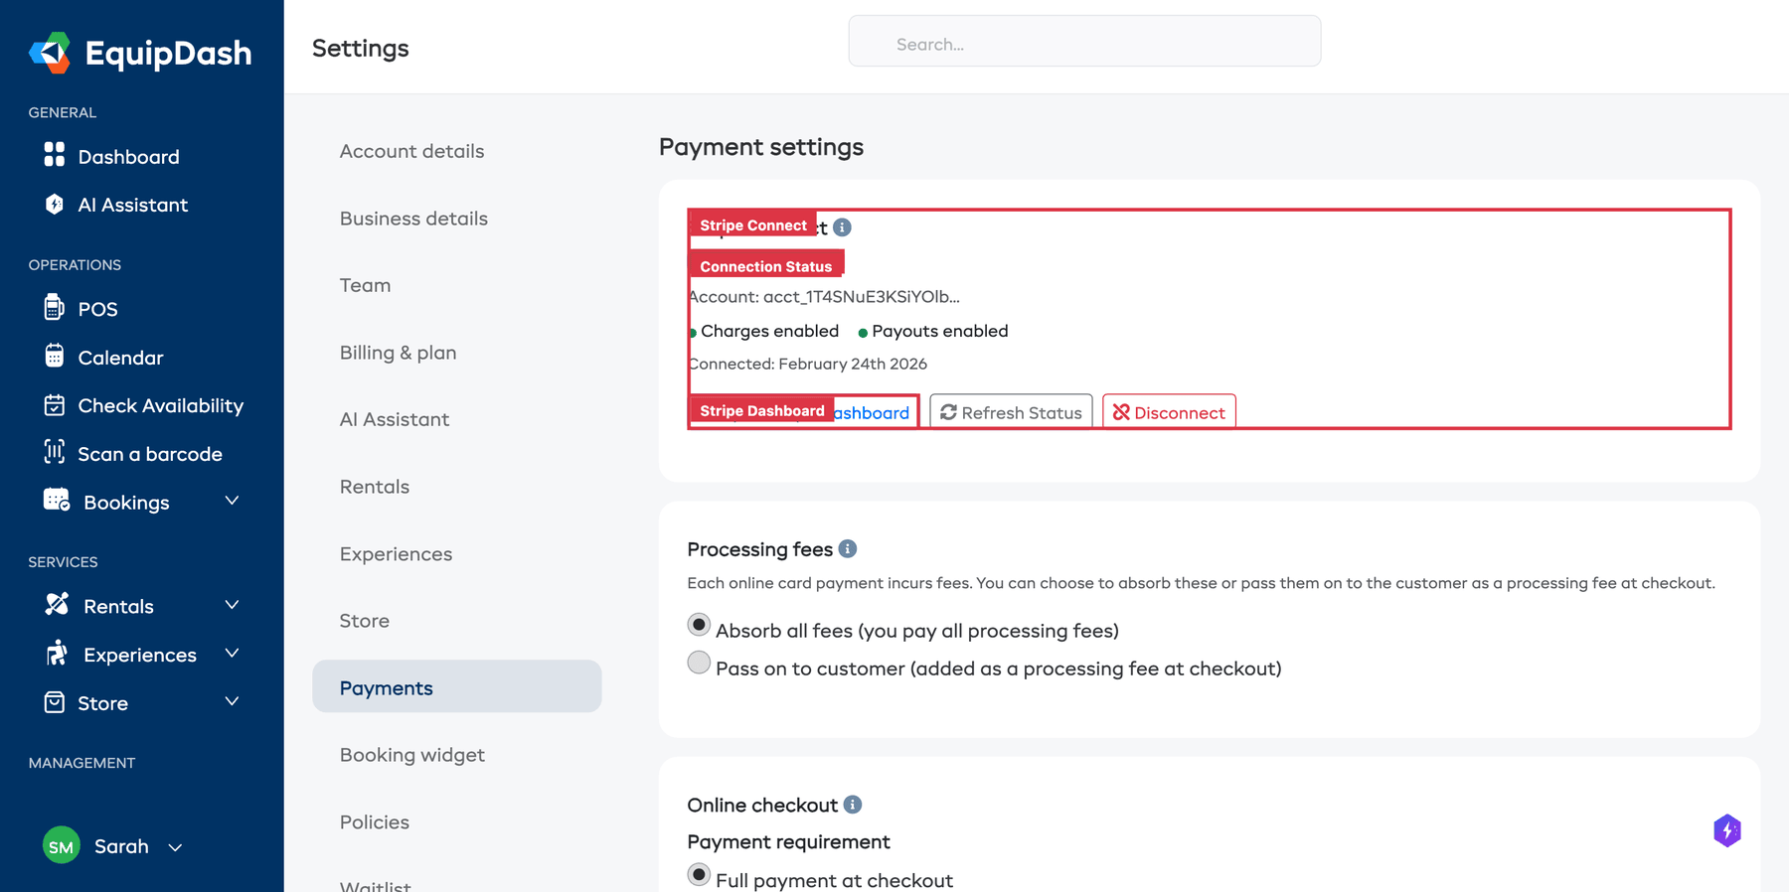Click info icon next to Online checkout

coord(853,805)
